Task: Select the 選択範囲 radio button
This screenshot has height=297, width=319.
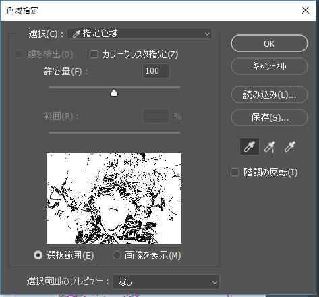Action: 38,255
